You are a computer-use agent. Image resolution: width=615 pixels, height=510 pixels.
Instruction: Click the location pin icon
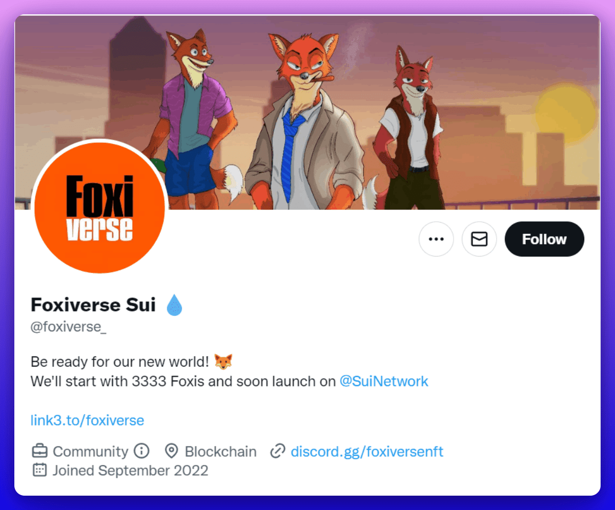click(171, 451)
